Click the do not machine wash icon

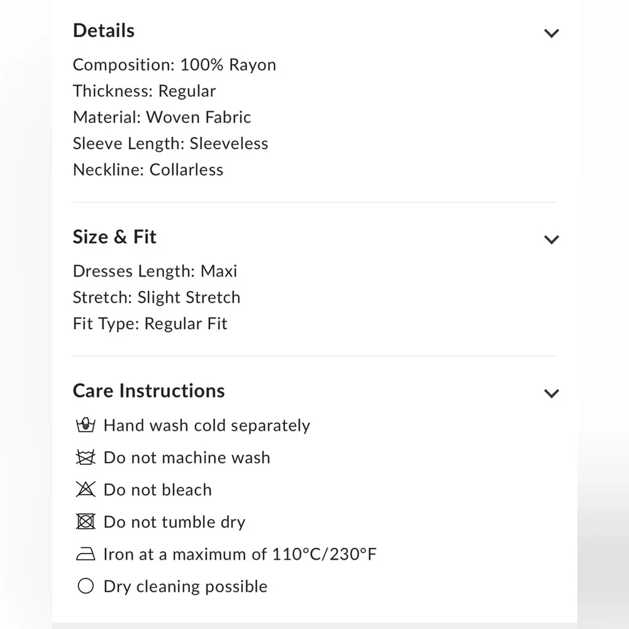point(85,458)
